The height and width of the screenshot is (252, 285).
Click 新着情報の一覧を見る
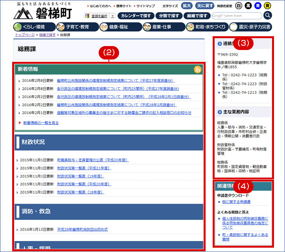[x=41, y=123]
